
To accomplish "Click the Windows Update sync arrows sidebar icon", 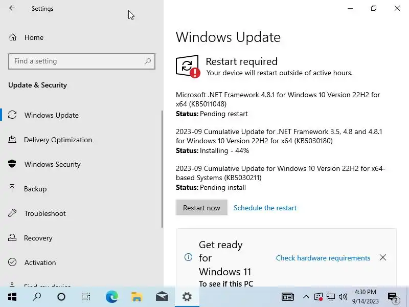I will pyautogui.click(x=12, y=115).
